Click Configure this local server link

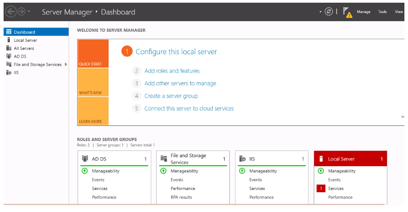point(176,52)
